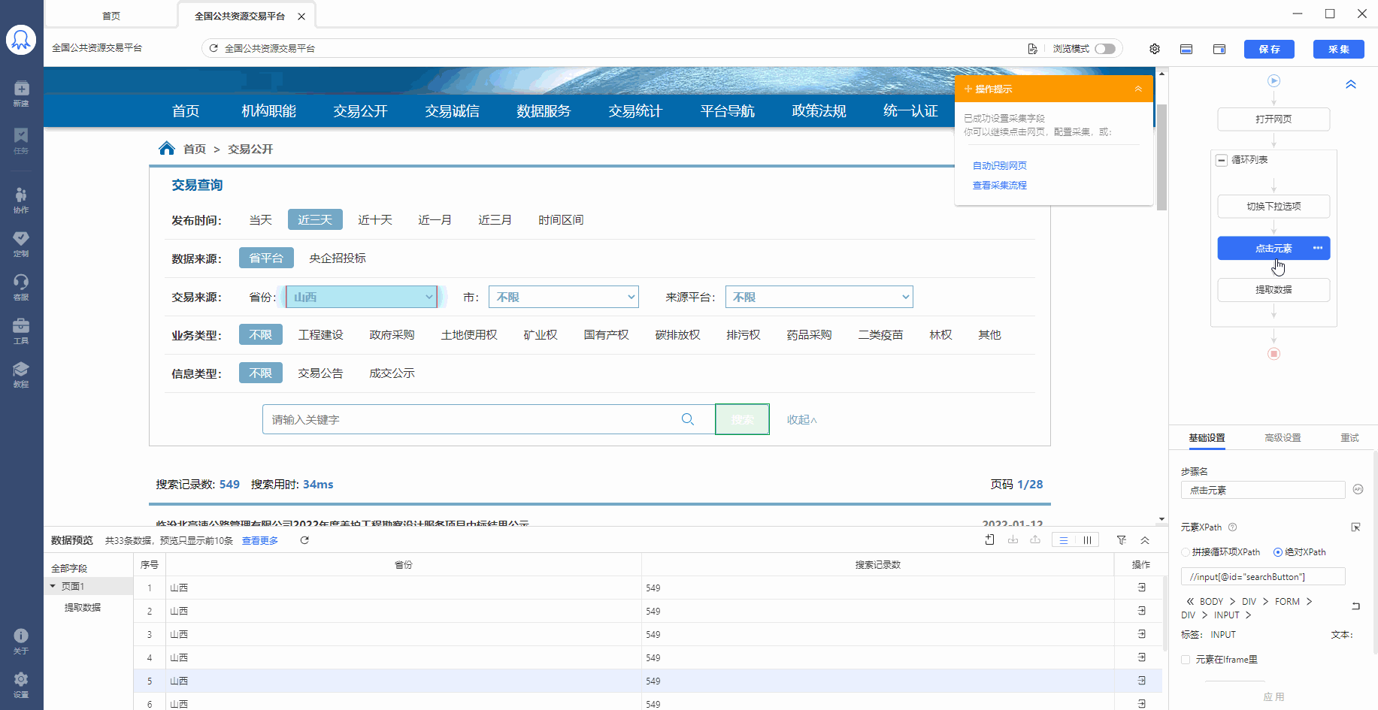Click the help question mark next to 元素XPath
This screenshot has width=1378, height=710.
tap(1232, 527)
